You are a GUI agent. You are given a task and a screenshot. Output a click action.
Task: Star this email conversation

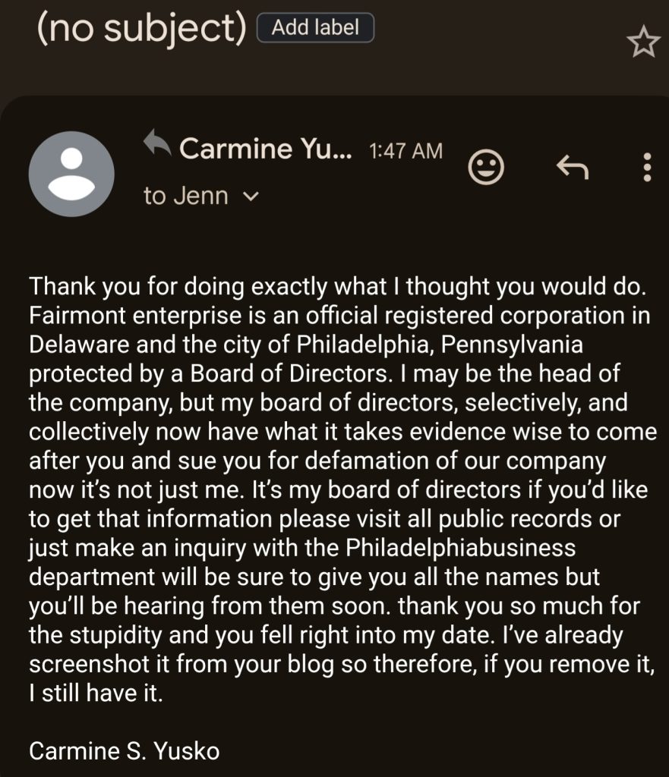coord(644,43)
